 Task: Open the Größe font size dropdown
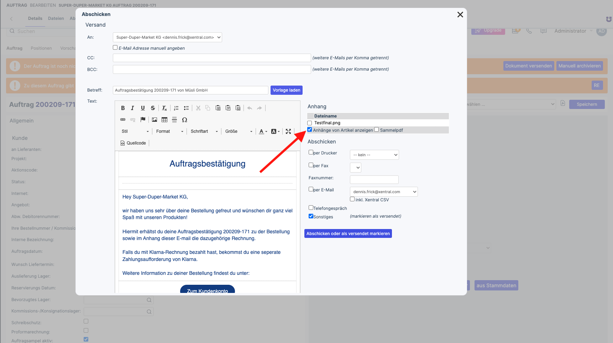(239, 131)
